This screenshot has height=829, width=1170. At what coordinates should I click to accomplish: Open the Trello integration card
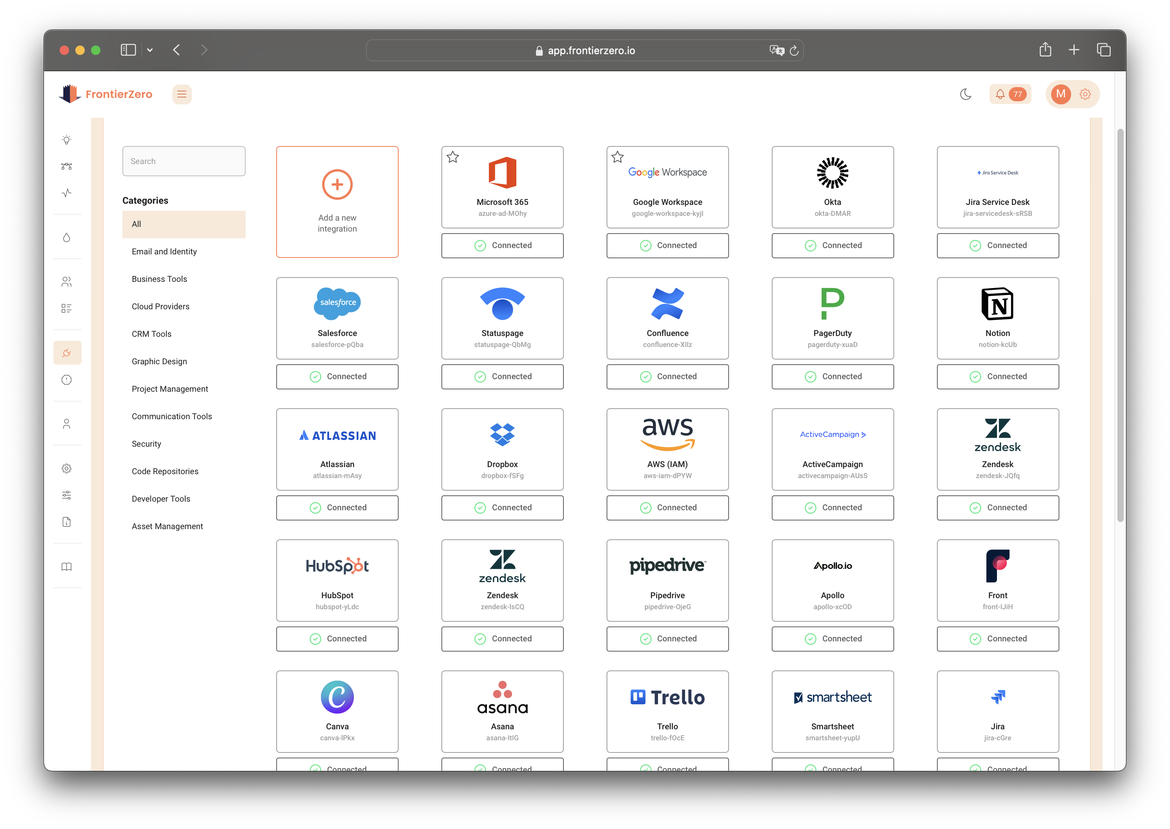click(x=667, y=712)
